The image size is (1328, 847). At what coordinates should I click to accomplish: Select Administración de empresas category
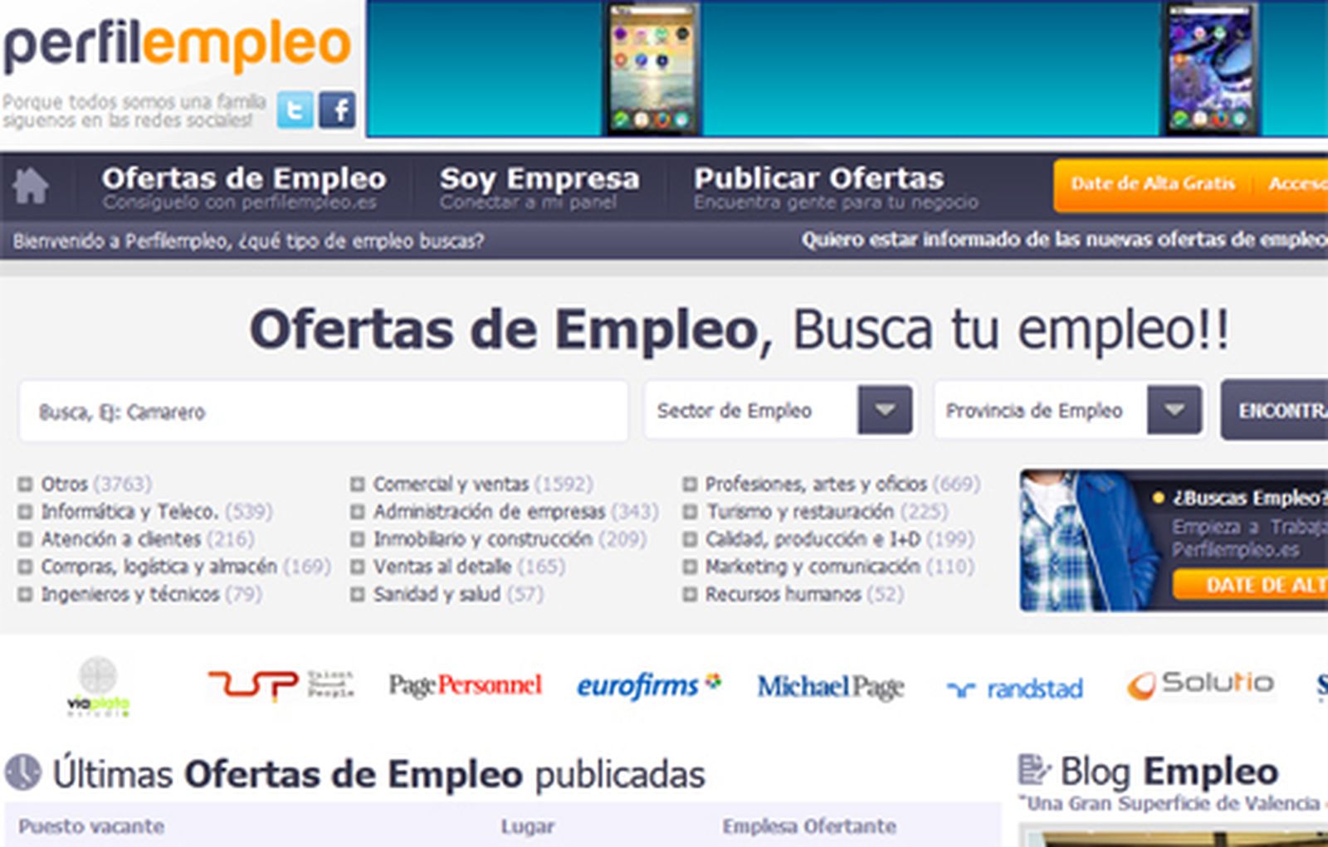(x=515, y=511)
